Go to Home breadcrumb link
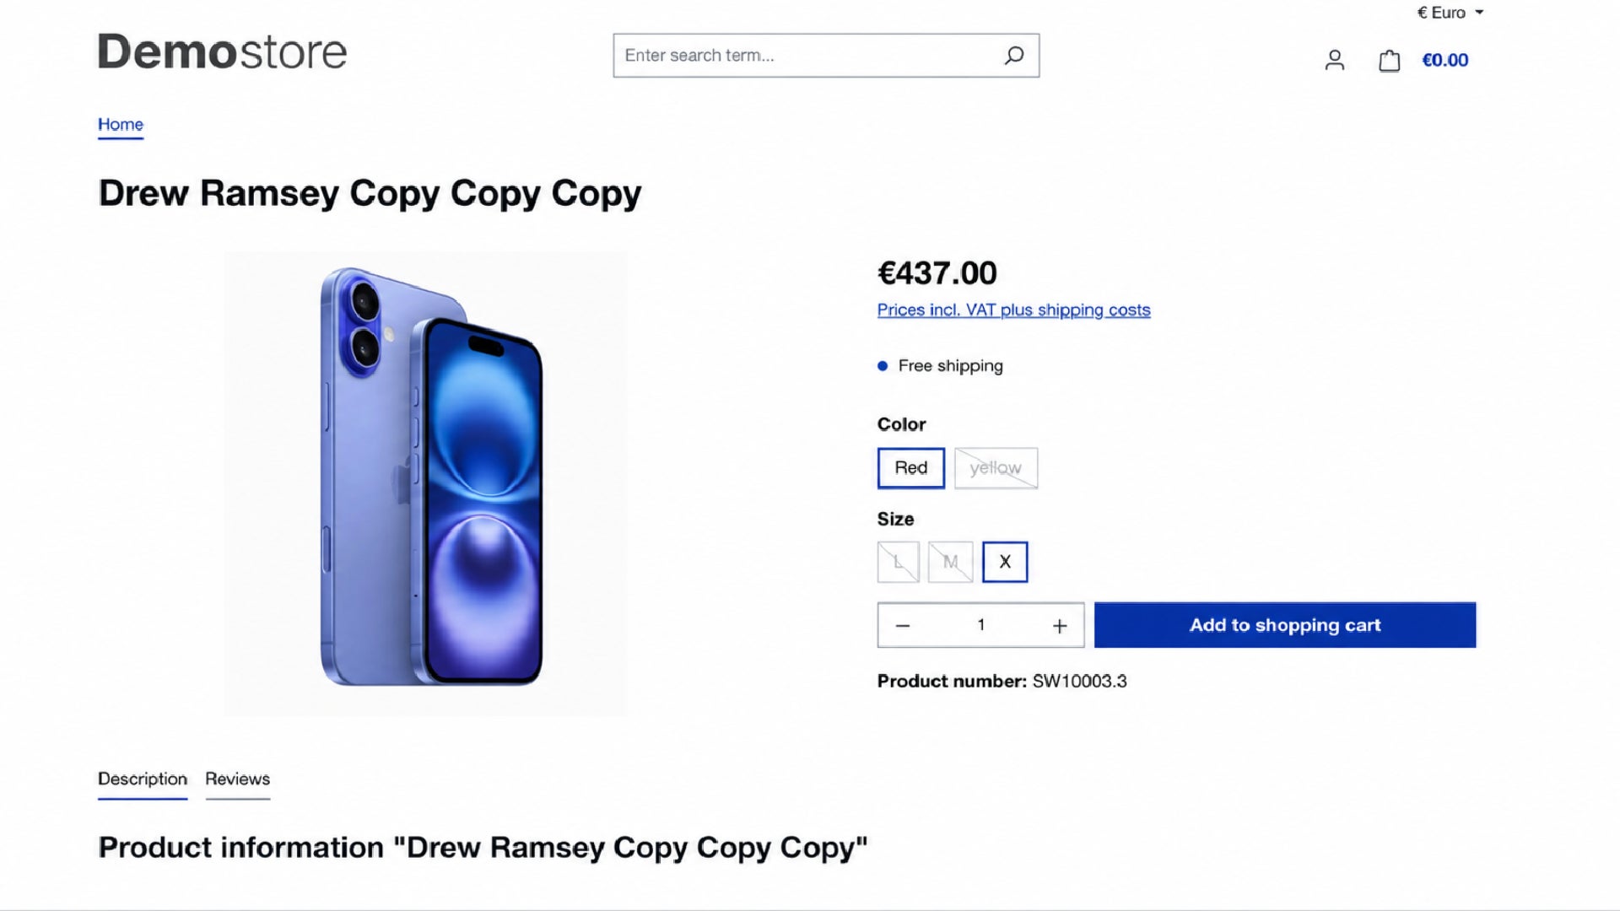The height and width of the screenshot is (911, 1620). (x=121, y=125)
